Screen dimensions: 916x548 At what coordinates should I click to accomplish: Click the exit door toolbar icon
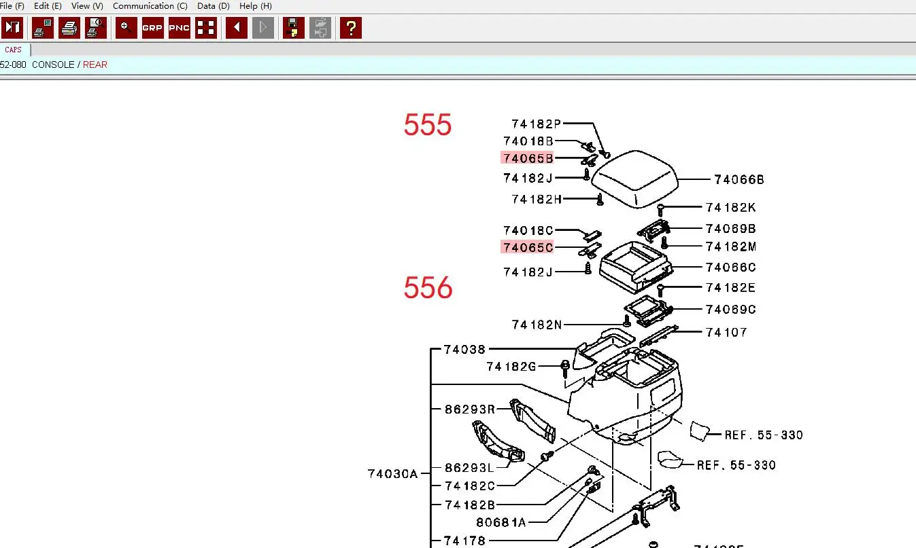coord(12,28)
